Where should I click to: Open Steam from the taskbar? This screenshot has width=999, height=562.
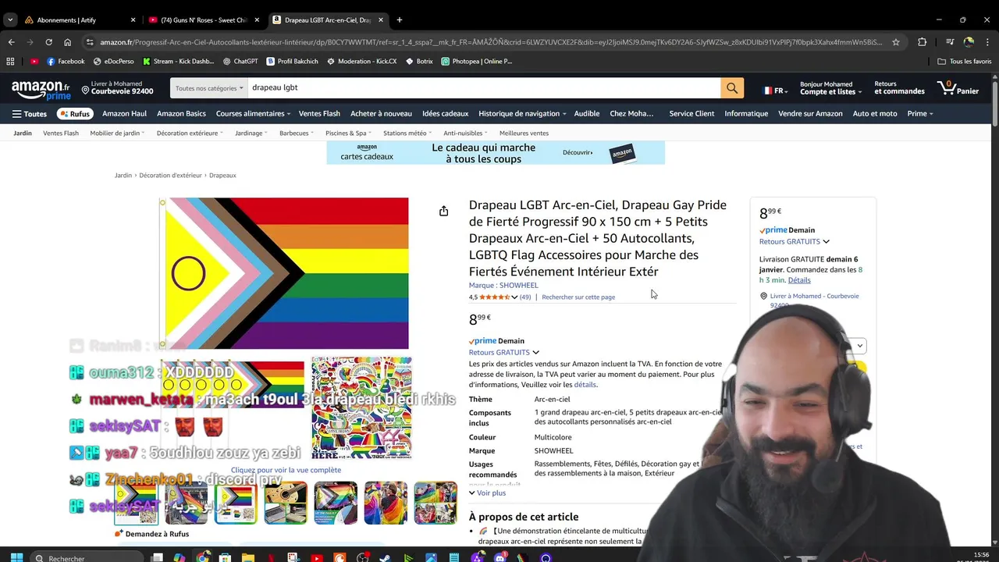click(x=386, y=557)
